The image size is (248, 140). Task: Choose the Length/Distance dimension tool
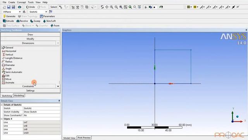[x=12, y=58]
